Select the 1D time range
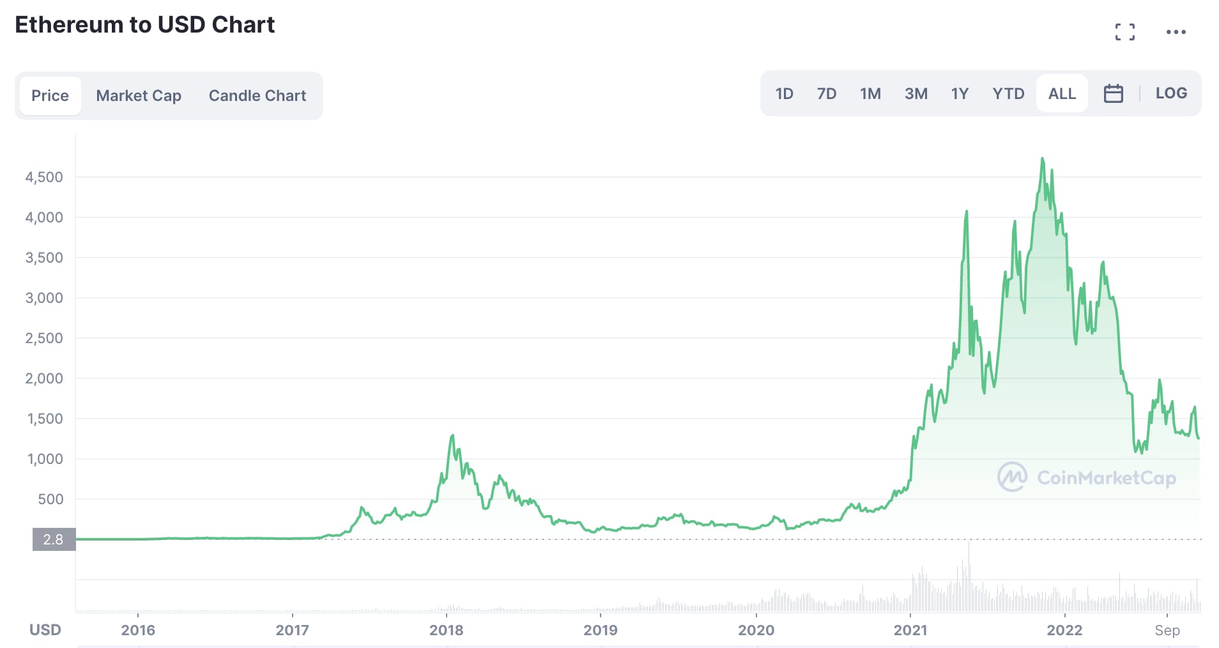This screenshot has height=648, width=1219. [784, 93]
